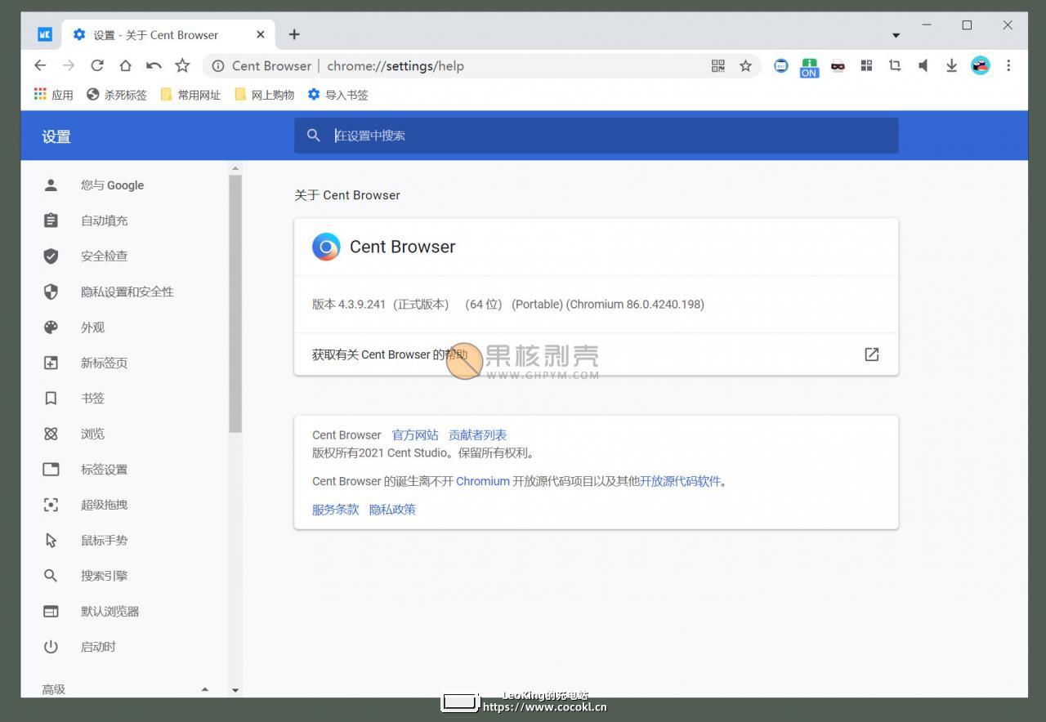Click the sidebar scrollbar thumb
This screenshot has height=722, width=1046.
click(x=235, y=304)
